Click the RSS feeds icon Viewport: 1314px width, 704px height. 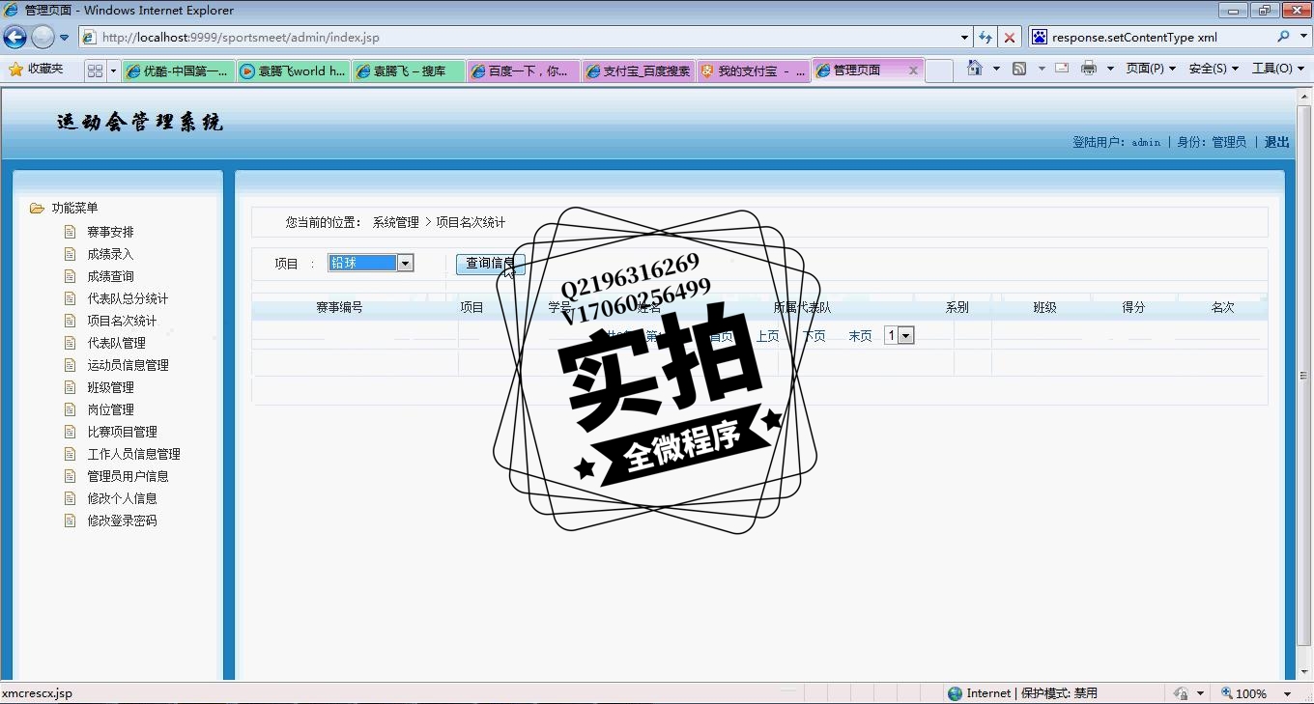point(1019,69)
